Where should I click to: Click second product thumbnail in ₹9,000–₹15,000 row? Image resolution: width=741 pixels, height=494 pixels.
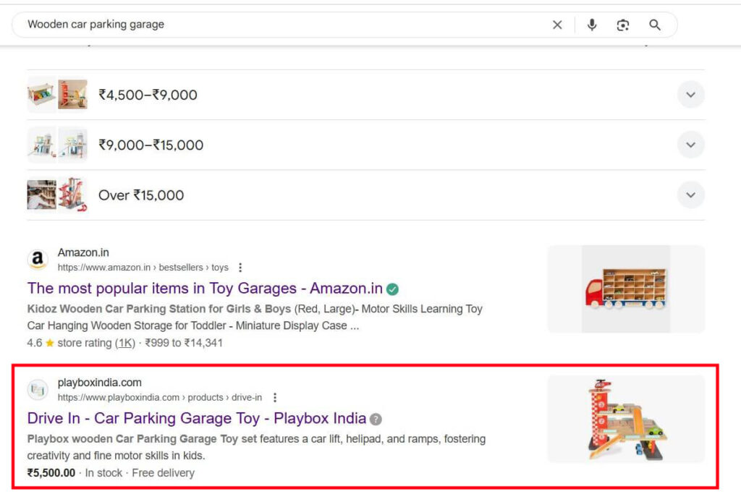pyautogui.click(x=73, y=145)
